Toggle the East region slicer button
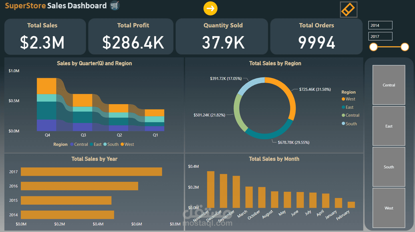The width and height of the screenshot is (415, 232). click(389, 126)
